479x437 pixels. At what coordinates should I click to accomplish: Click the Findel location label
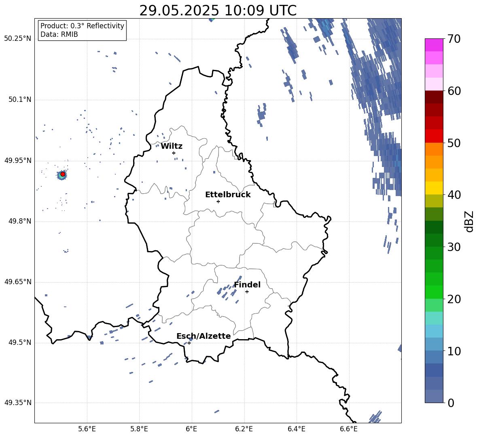(247, 285)
